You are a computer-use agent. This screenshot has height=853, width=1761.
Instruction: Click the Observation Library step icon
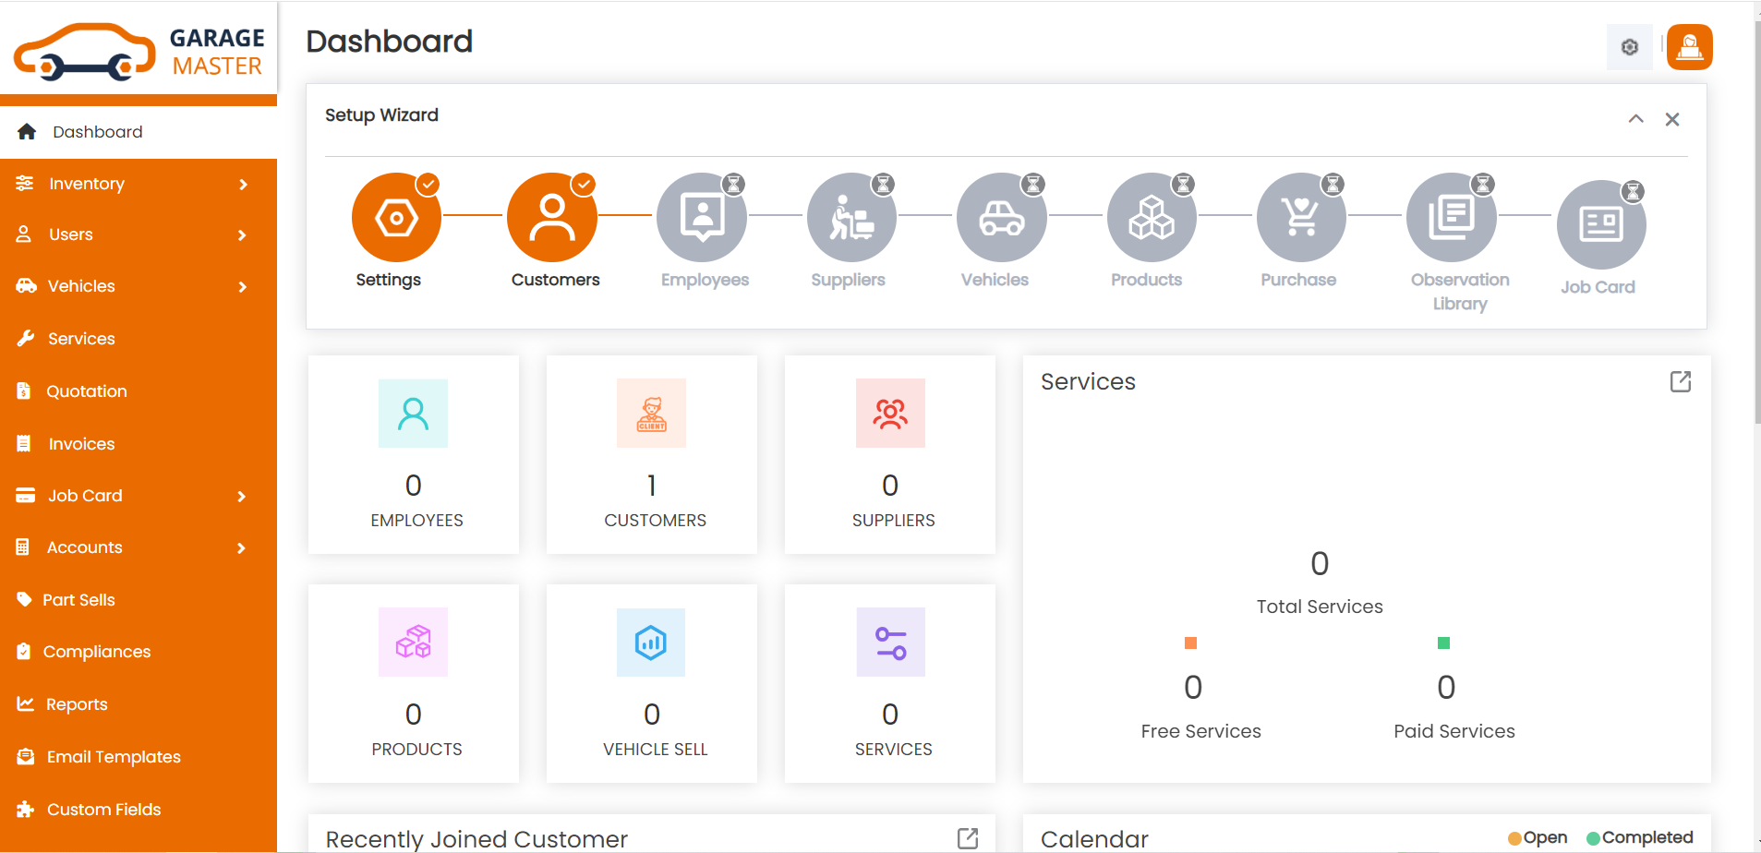pos(1451,218)
